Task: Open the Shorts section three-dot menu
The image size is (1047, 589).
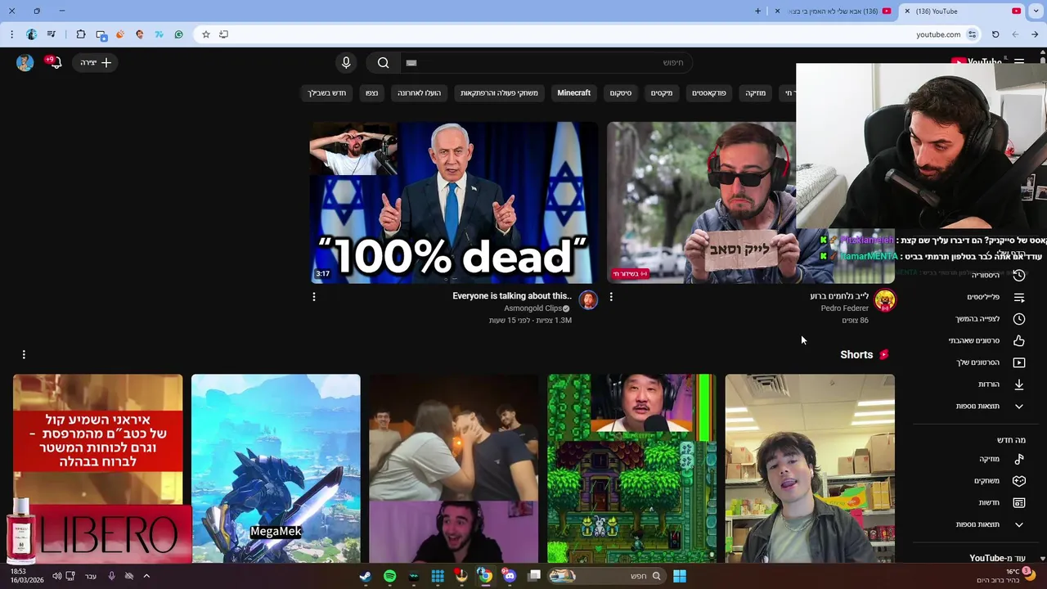Action: [24, 354]
